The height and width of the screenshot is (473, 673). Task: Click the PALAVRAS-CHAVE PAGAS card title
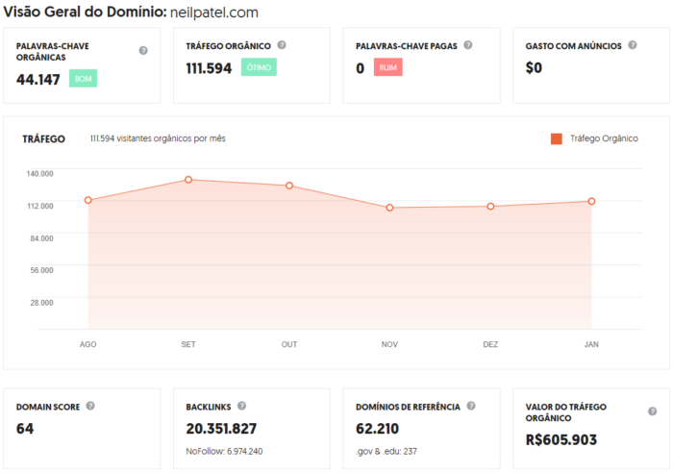coord(407,46)
